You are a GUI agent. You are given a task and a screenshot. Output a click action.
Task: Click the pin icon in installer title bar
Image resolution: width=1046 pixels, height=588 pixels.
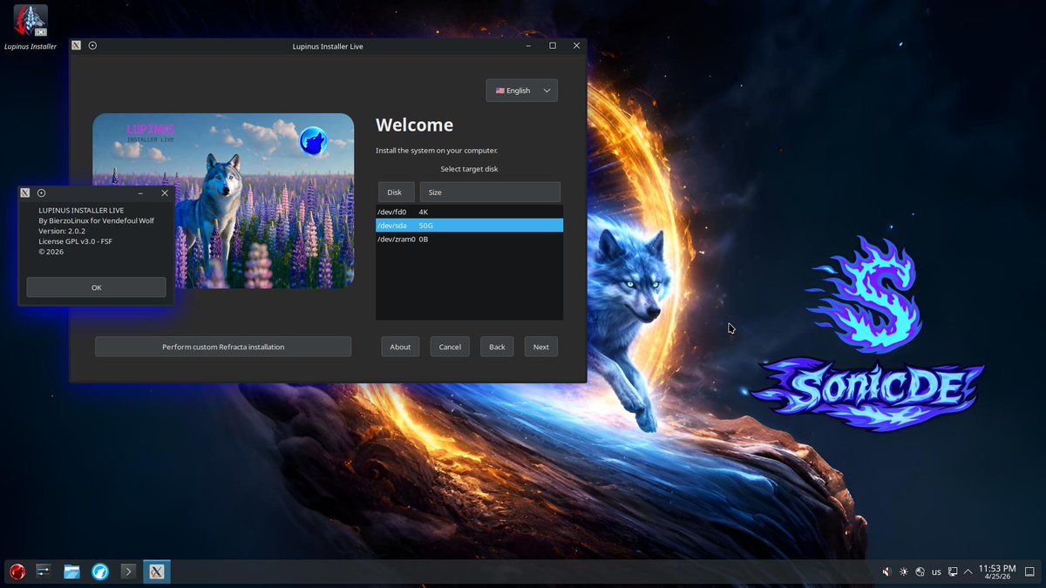92,45
